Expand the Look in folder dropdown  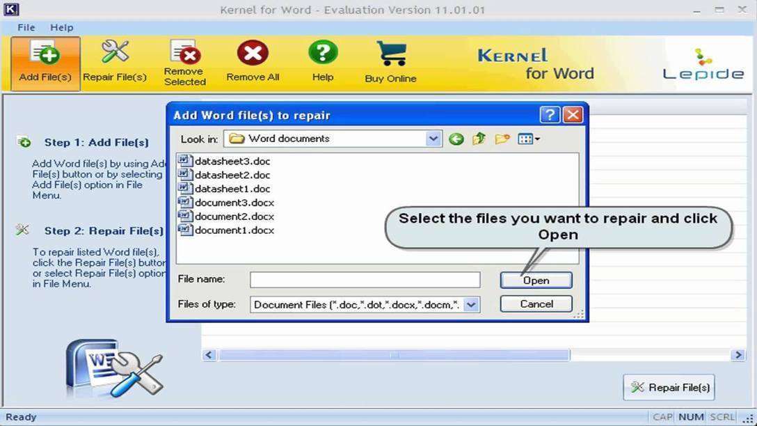pos(433,139)
